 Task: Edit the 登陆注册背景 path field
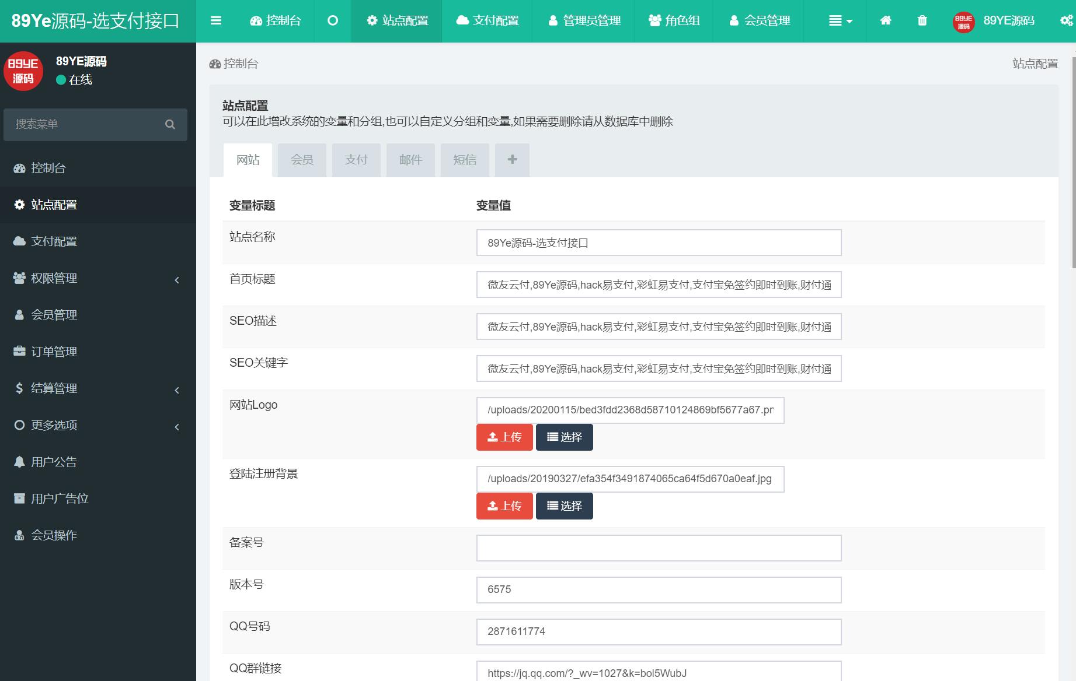pos(630,479)
